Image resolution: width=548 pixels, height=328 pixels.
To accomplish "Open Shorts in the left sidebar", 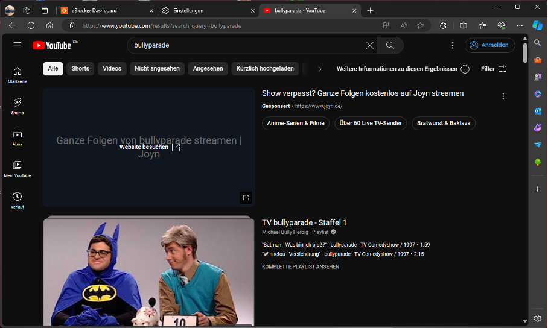I will click(x=17, y=106).
